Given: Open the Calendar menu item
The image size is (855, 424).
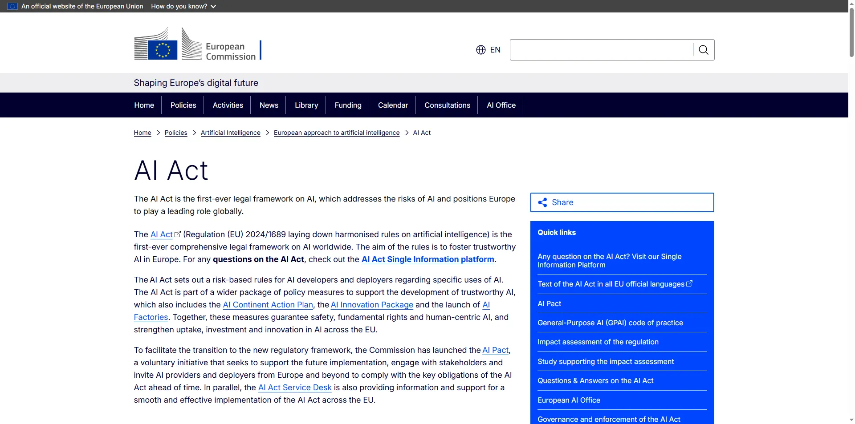Looking at the screenshot, I should [x=393, y=105].
